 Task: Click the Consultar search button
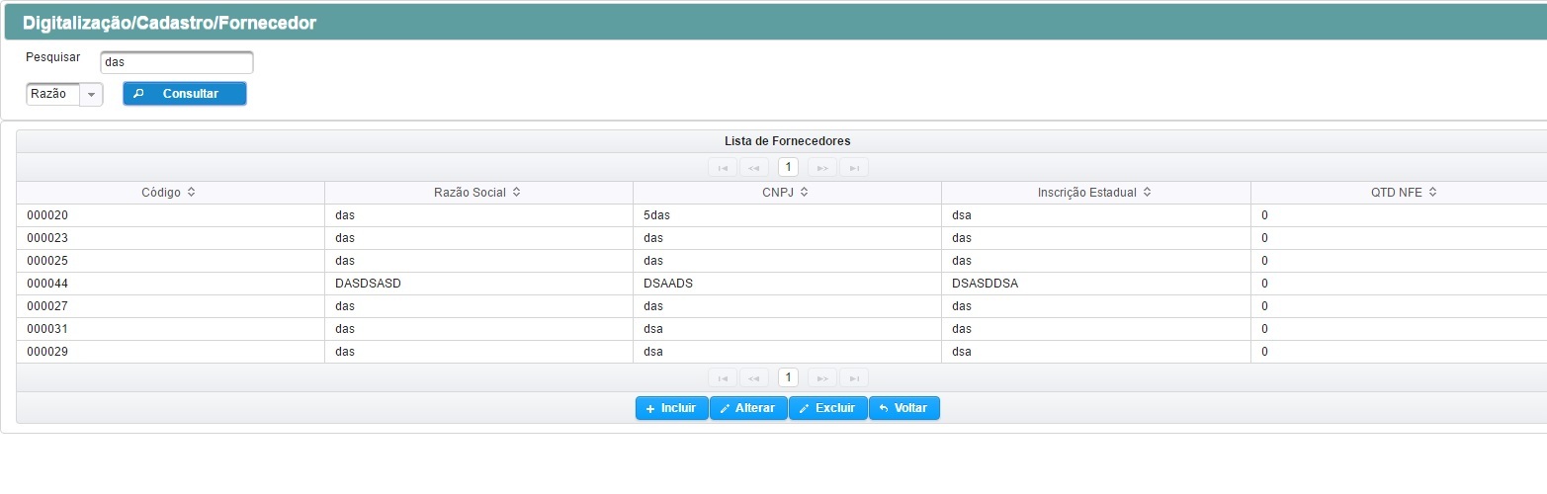coord(185,94)
